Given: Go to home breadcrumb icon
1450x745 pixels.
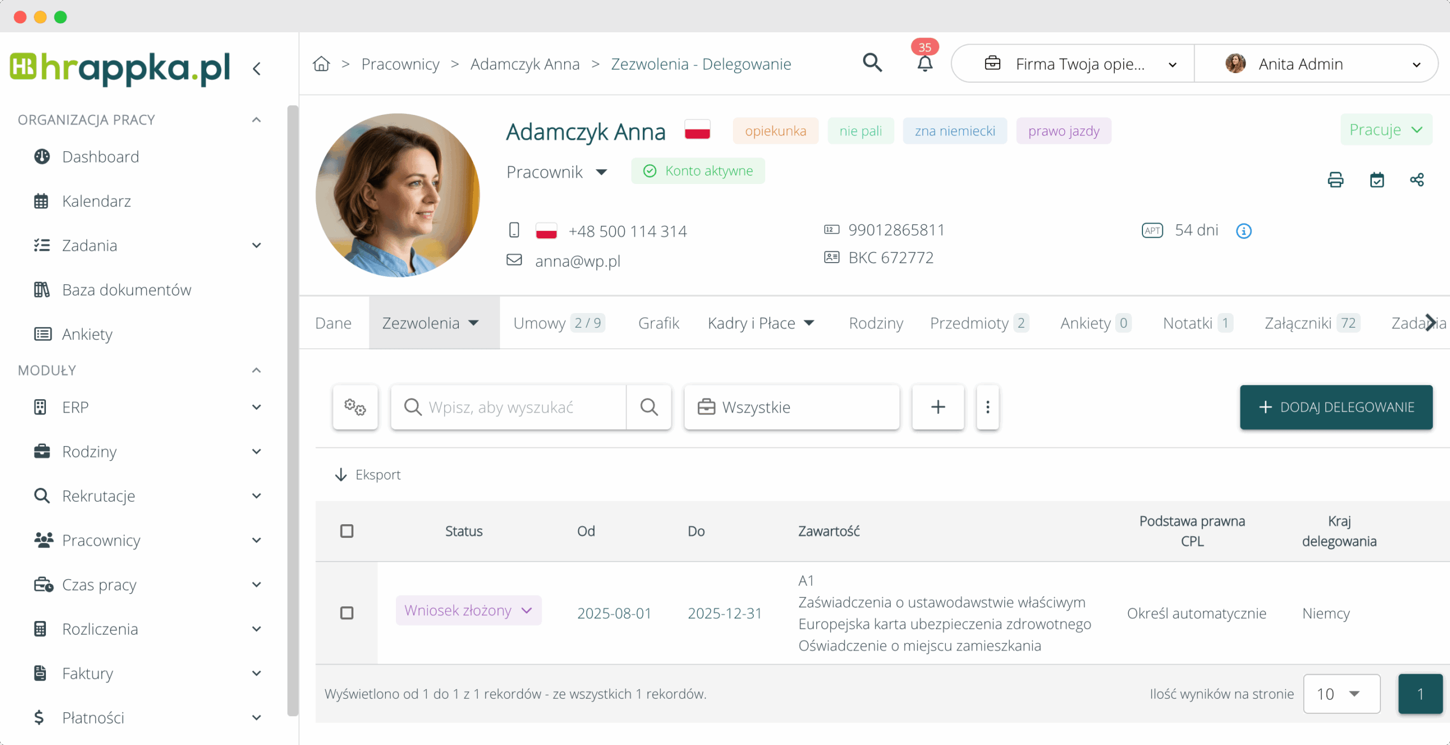Looking at the screenshot, I should point(321,64).
